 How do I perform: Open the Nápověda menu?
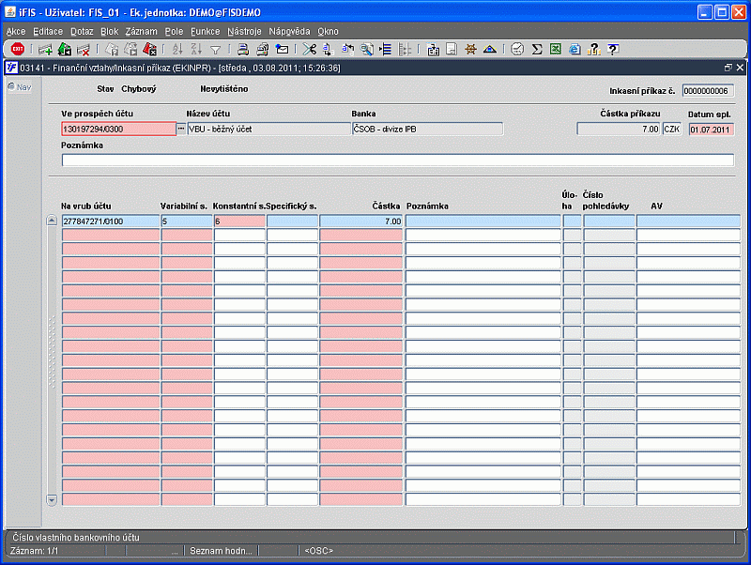coord(289,31)
